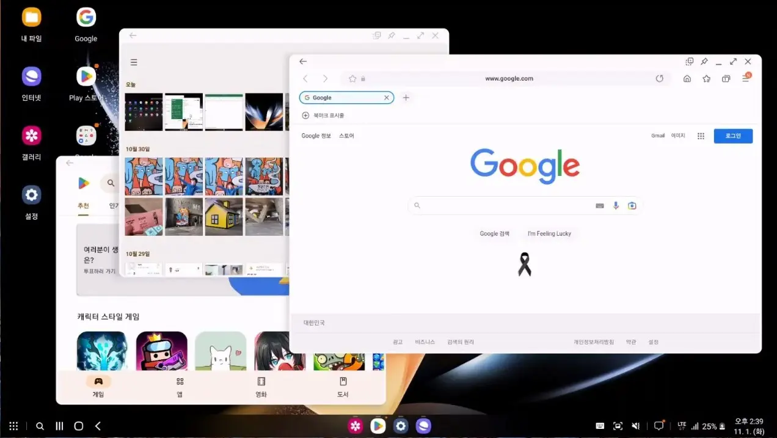
Task: Open the 설정 desktop shortcut
Action: (32, 203)
